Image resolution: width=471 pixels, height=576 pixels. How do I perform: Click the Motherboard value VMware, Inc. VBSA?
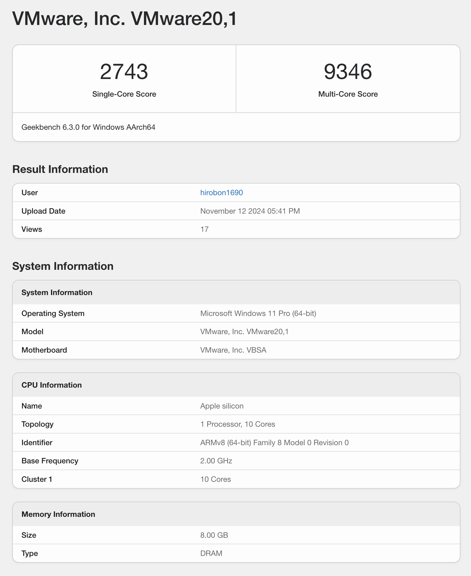pyautogui.click(x=233, y=350)
